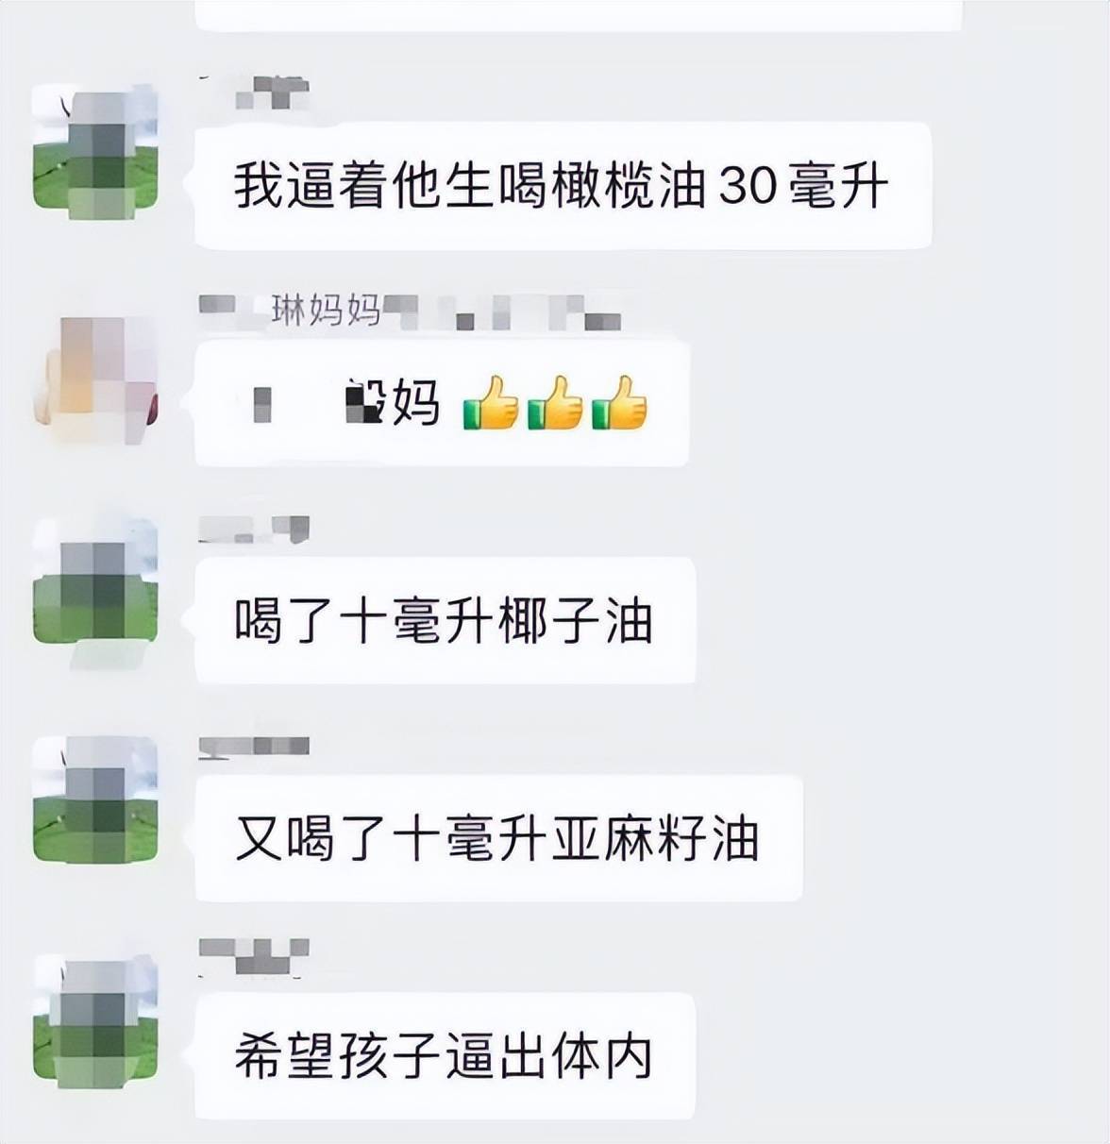This screenshot has height=1144, width=1110.
Task: Tap avatar beside the 希望孩子逼出体内 message
Action: pyautogui.click(x=95, y=1018)
